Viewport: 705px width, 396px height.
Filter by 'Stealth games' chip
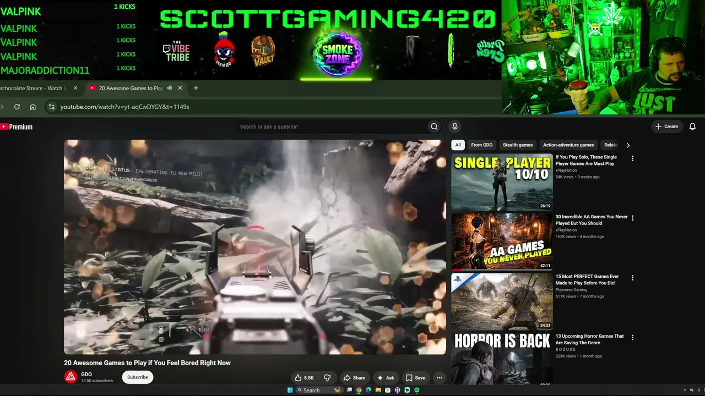pyautogui.click(x=518, y=145)
